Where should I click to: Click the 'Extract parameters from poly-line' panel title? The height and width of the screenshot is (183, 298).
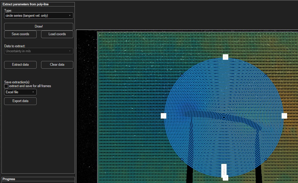pyautogui.click(x=26, y=4)
